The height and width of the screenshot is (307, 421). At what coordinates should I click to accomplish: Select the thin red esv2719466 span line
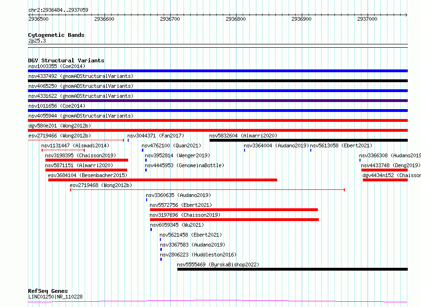pos(76,140)
